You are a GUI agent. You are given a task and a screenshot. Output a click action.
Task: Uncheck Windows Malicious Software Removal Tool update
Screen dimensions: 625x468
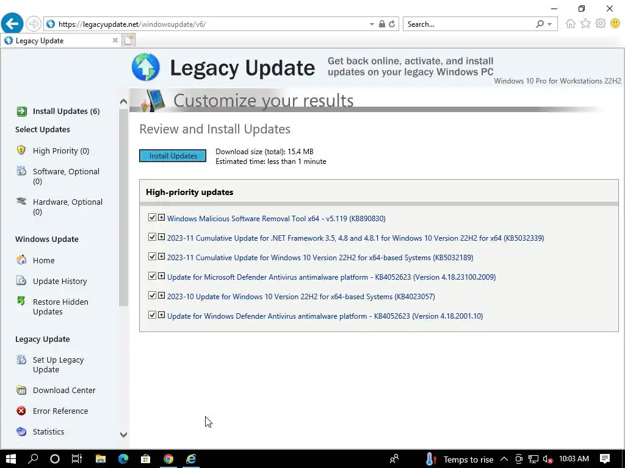(x=152, y=218)
